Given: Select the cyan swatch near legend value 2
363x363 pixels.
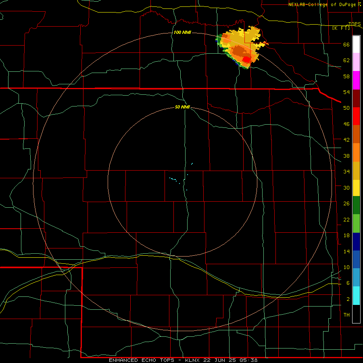Looking at the screenshot, I should [356, 296].
